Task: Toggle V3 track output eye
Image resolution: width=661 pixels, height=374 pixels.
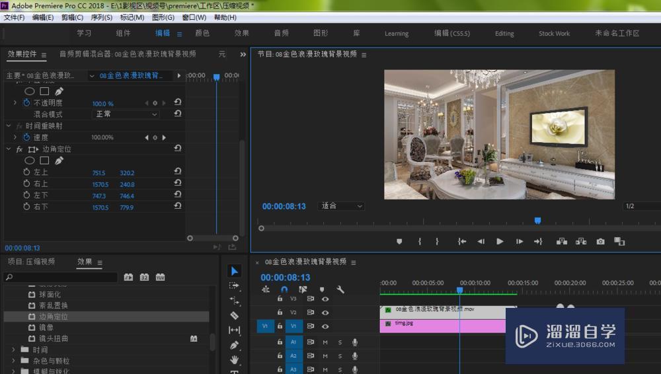Action: click(x=325, y=299)
